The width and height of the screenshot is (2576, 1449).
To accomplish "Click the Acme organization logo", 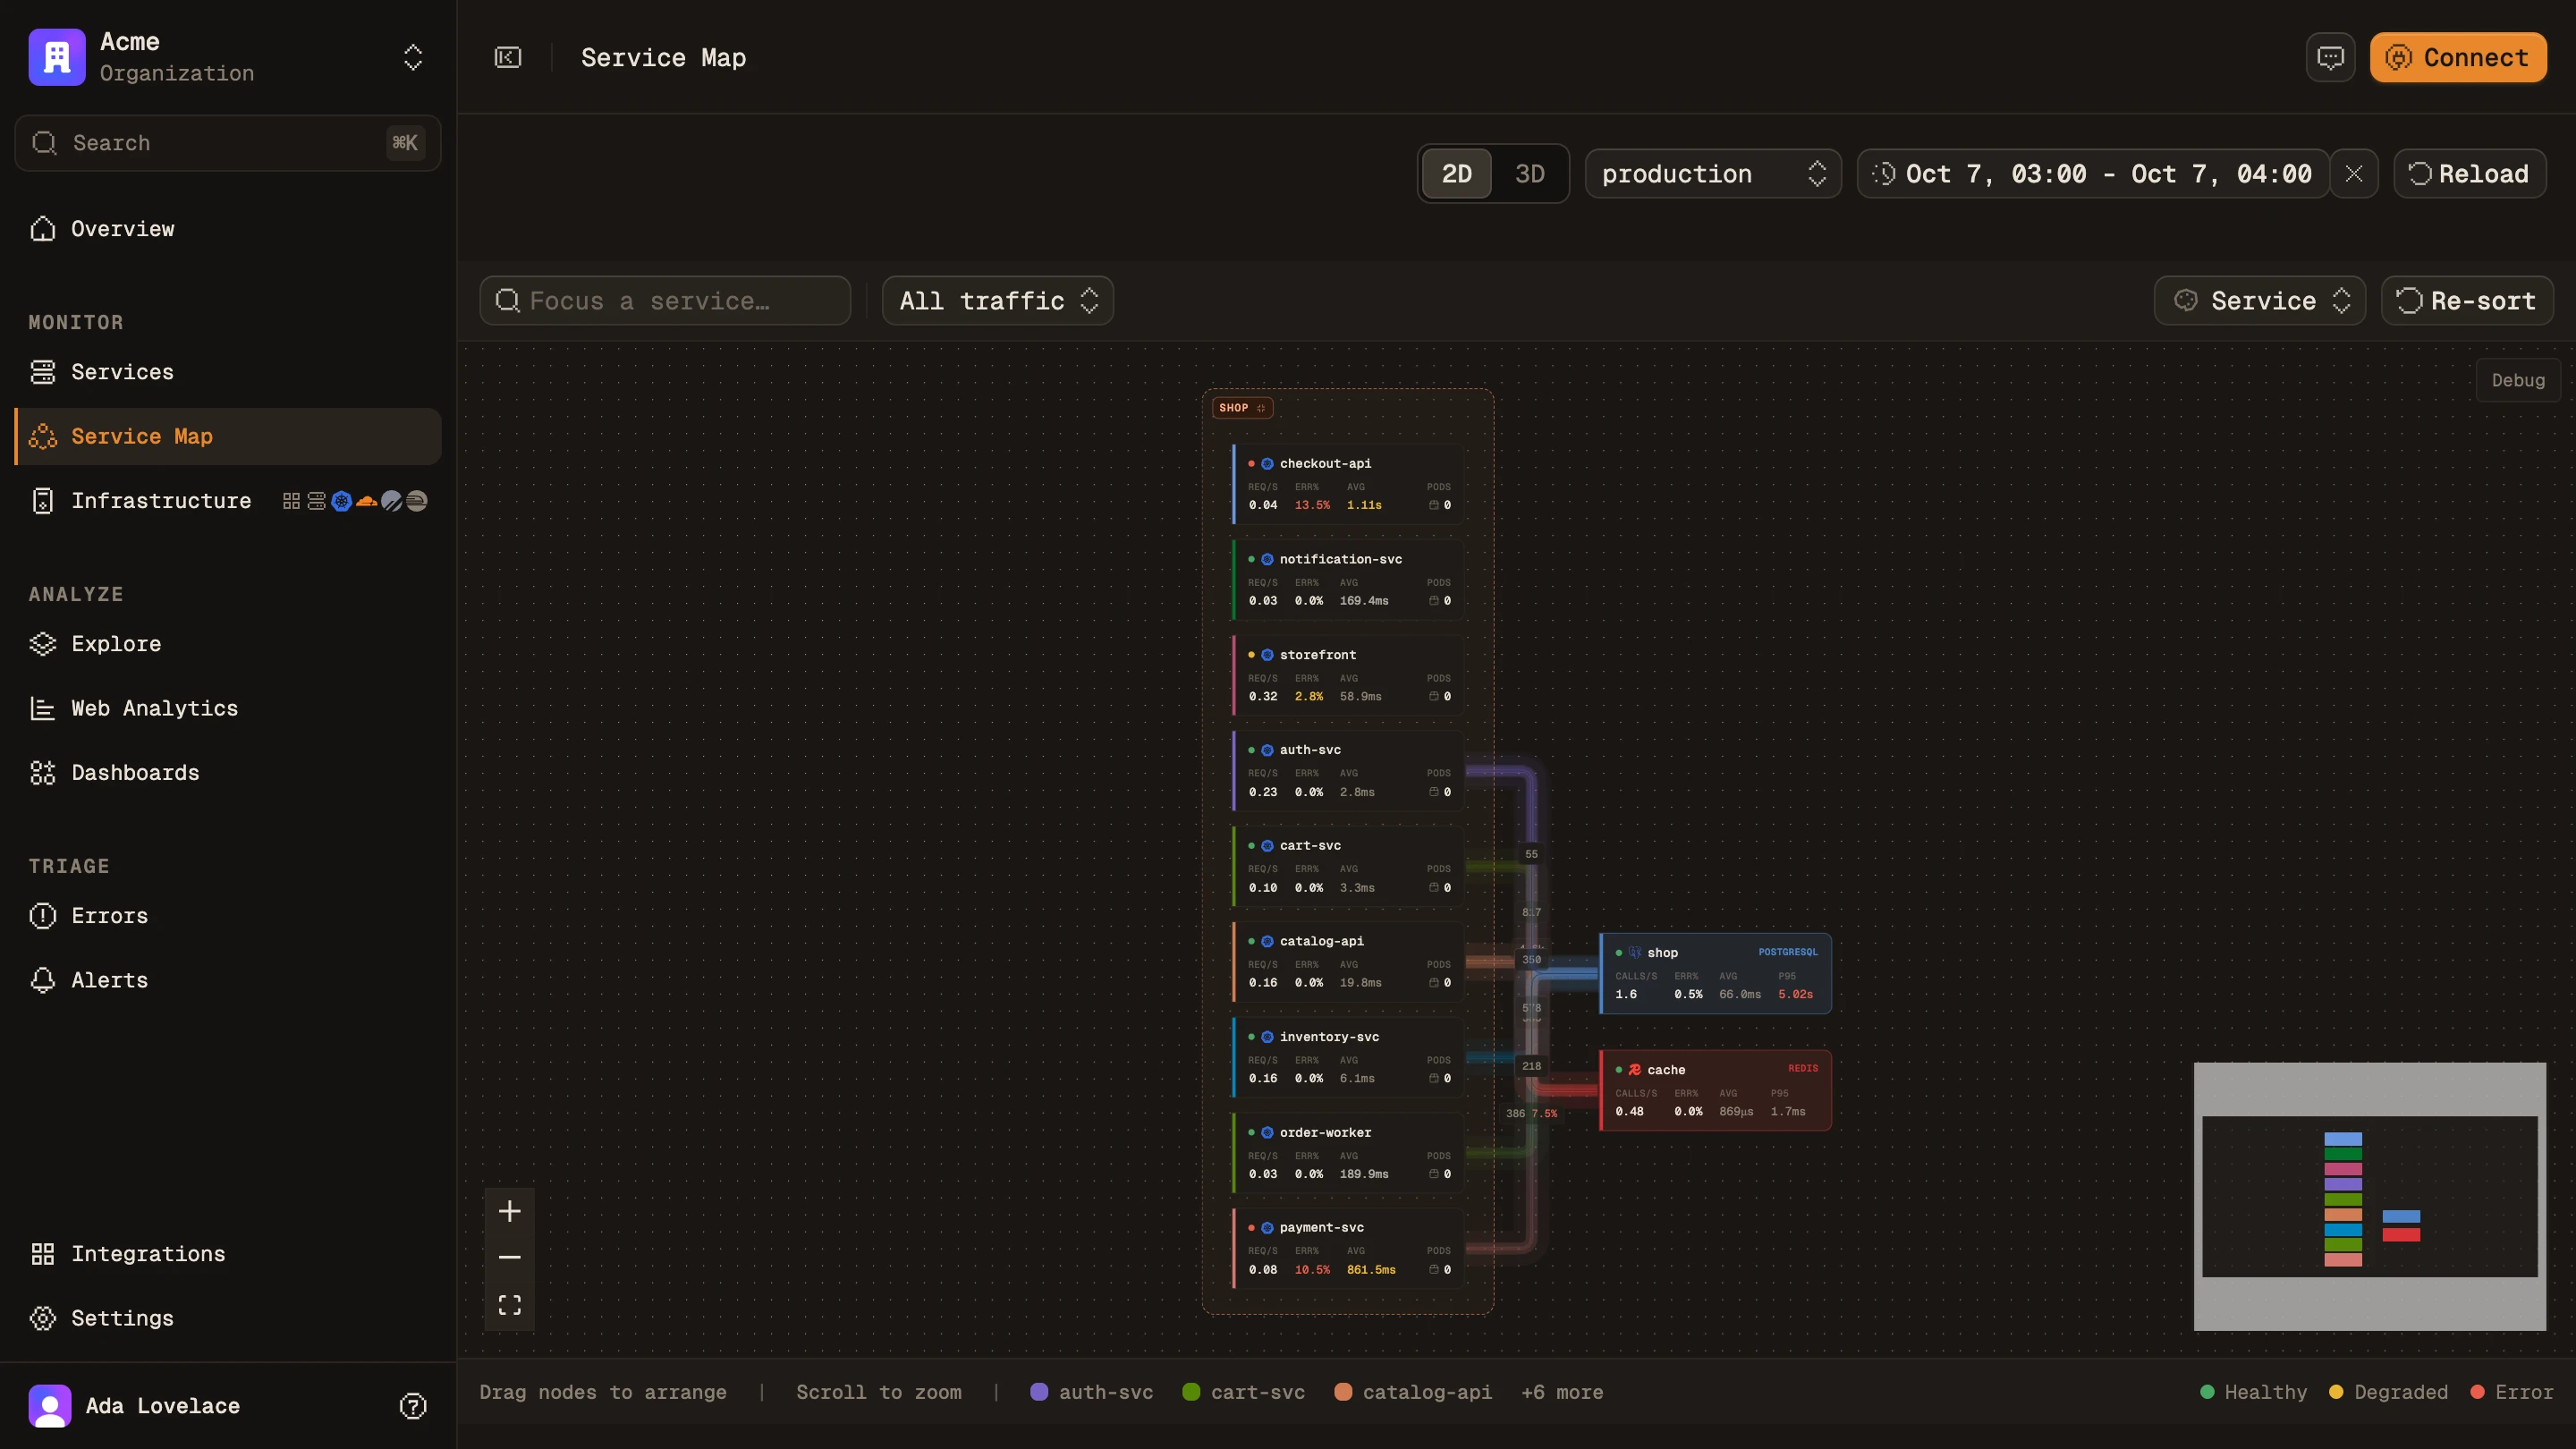I will click(x=57, y=57).
